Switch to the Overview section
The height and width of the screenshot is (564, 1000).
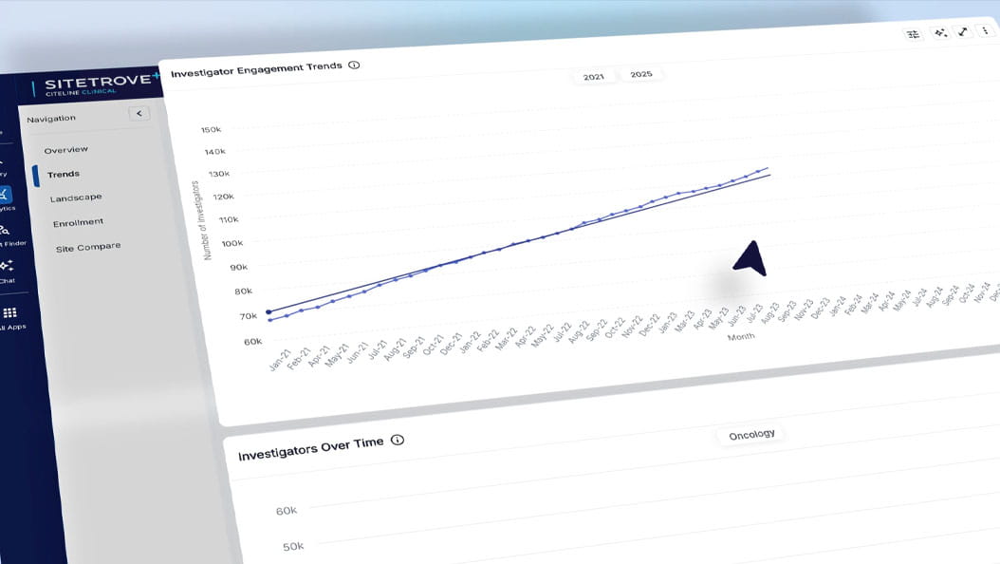pyautogui.click(x=67, y=149)
